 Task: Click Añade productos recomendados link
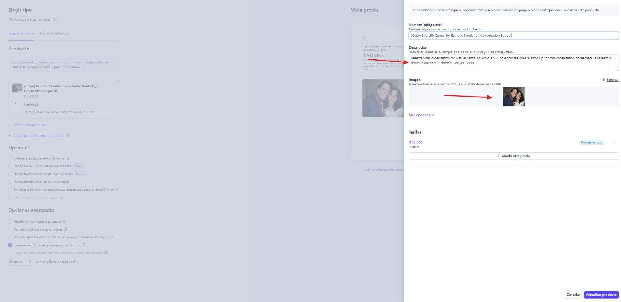click(x=36, y=136)
